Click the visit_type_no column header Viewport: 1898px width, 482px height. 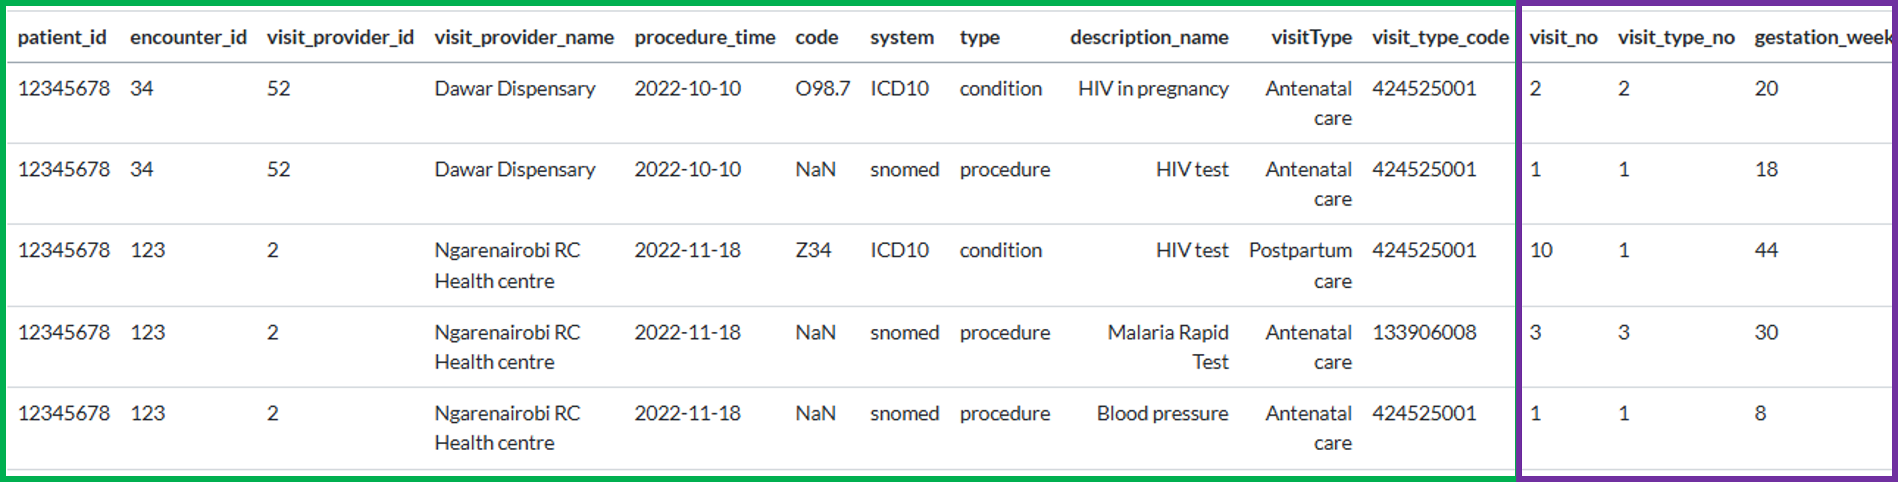pos(1675,38)
